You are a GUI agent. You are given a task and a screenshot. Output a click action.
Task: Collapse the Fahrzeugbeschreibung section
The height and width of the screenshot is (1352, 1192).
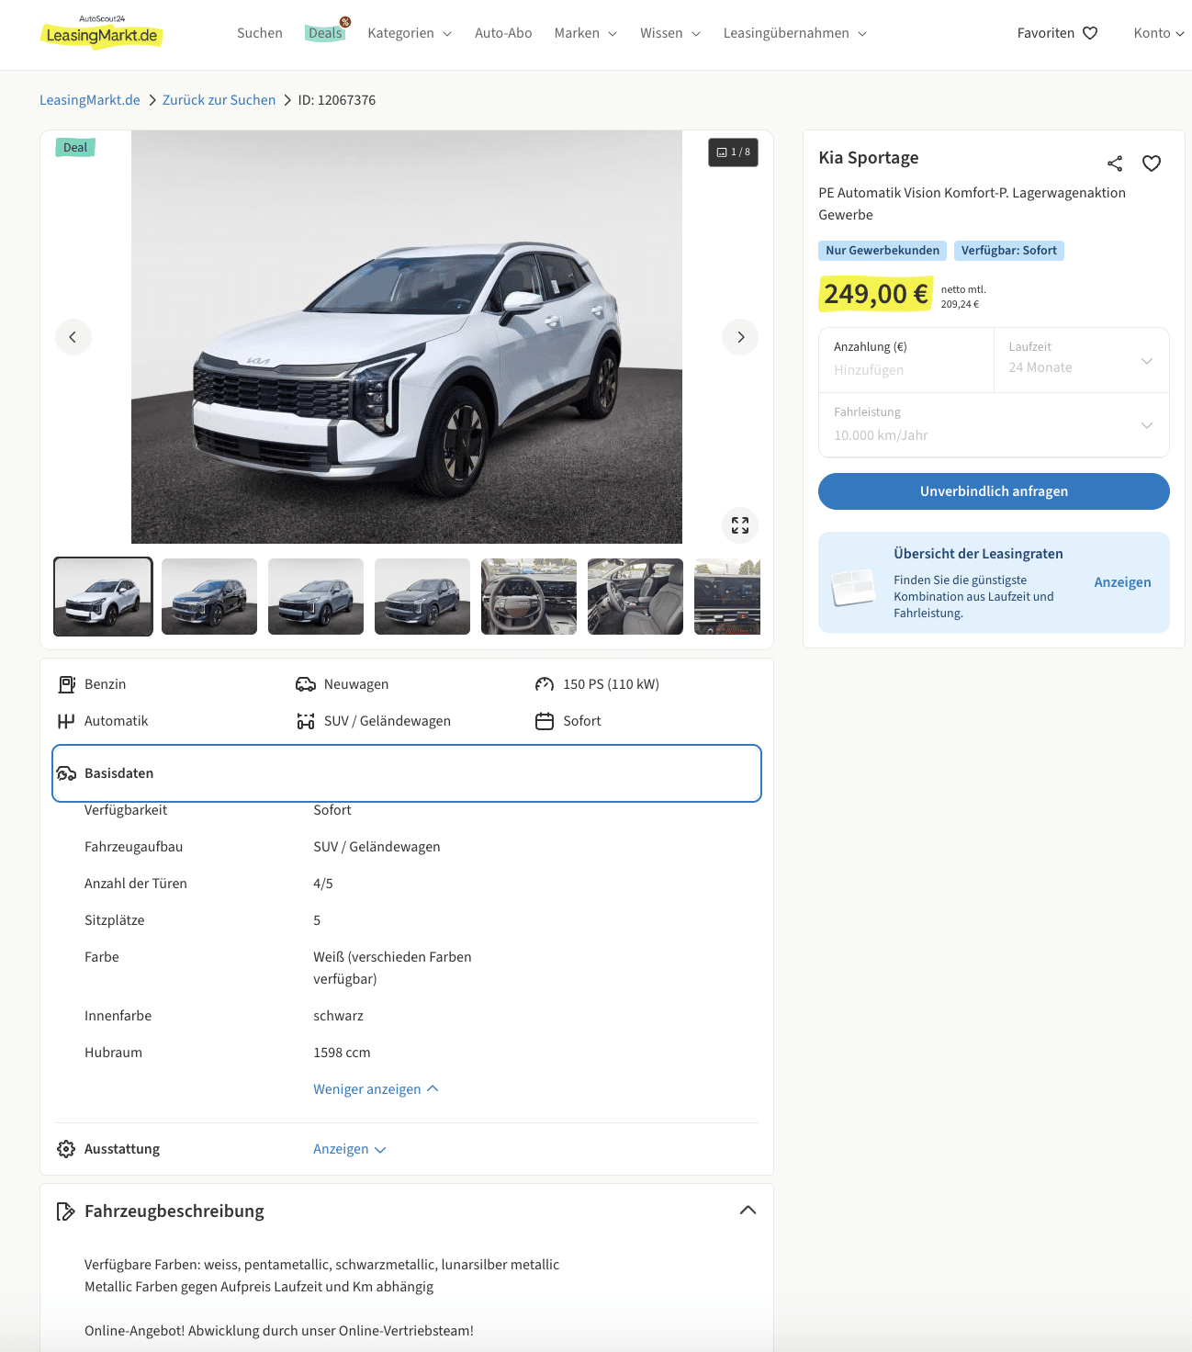(x=748, y=1211)
